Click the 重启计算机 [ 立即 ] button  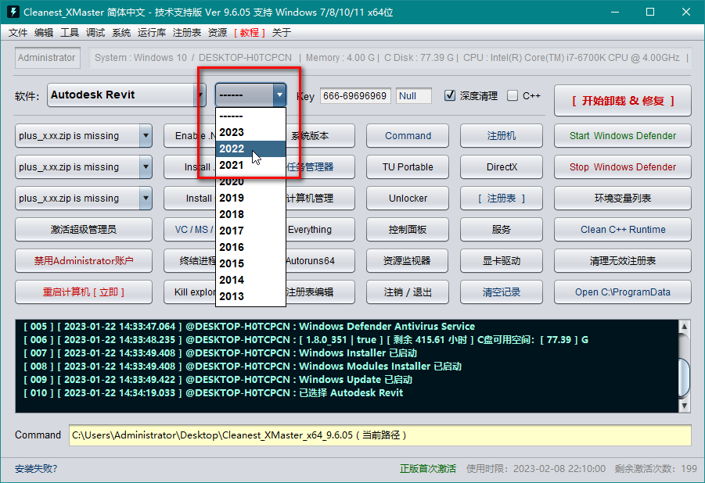[84, 292]
